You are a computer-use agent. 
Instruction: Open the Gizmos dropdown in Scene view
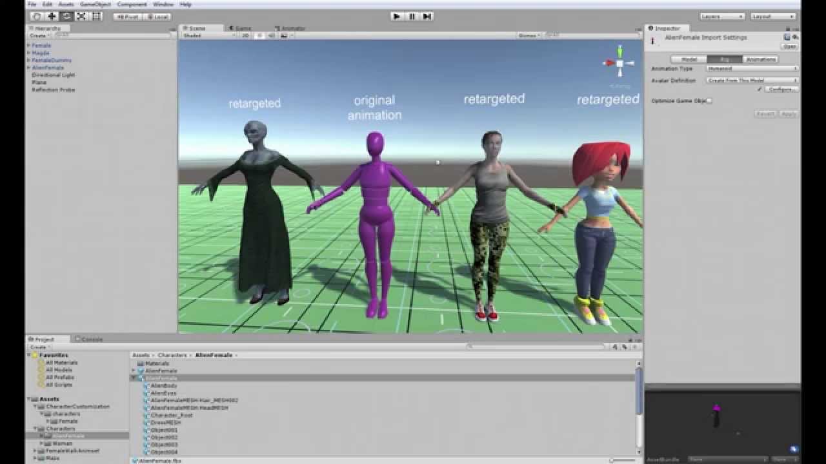point(529,35)
